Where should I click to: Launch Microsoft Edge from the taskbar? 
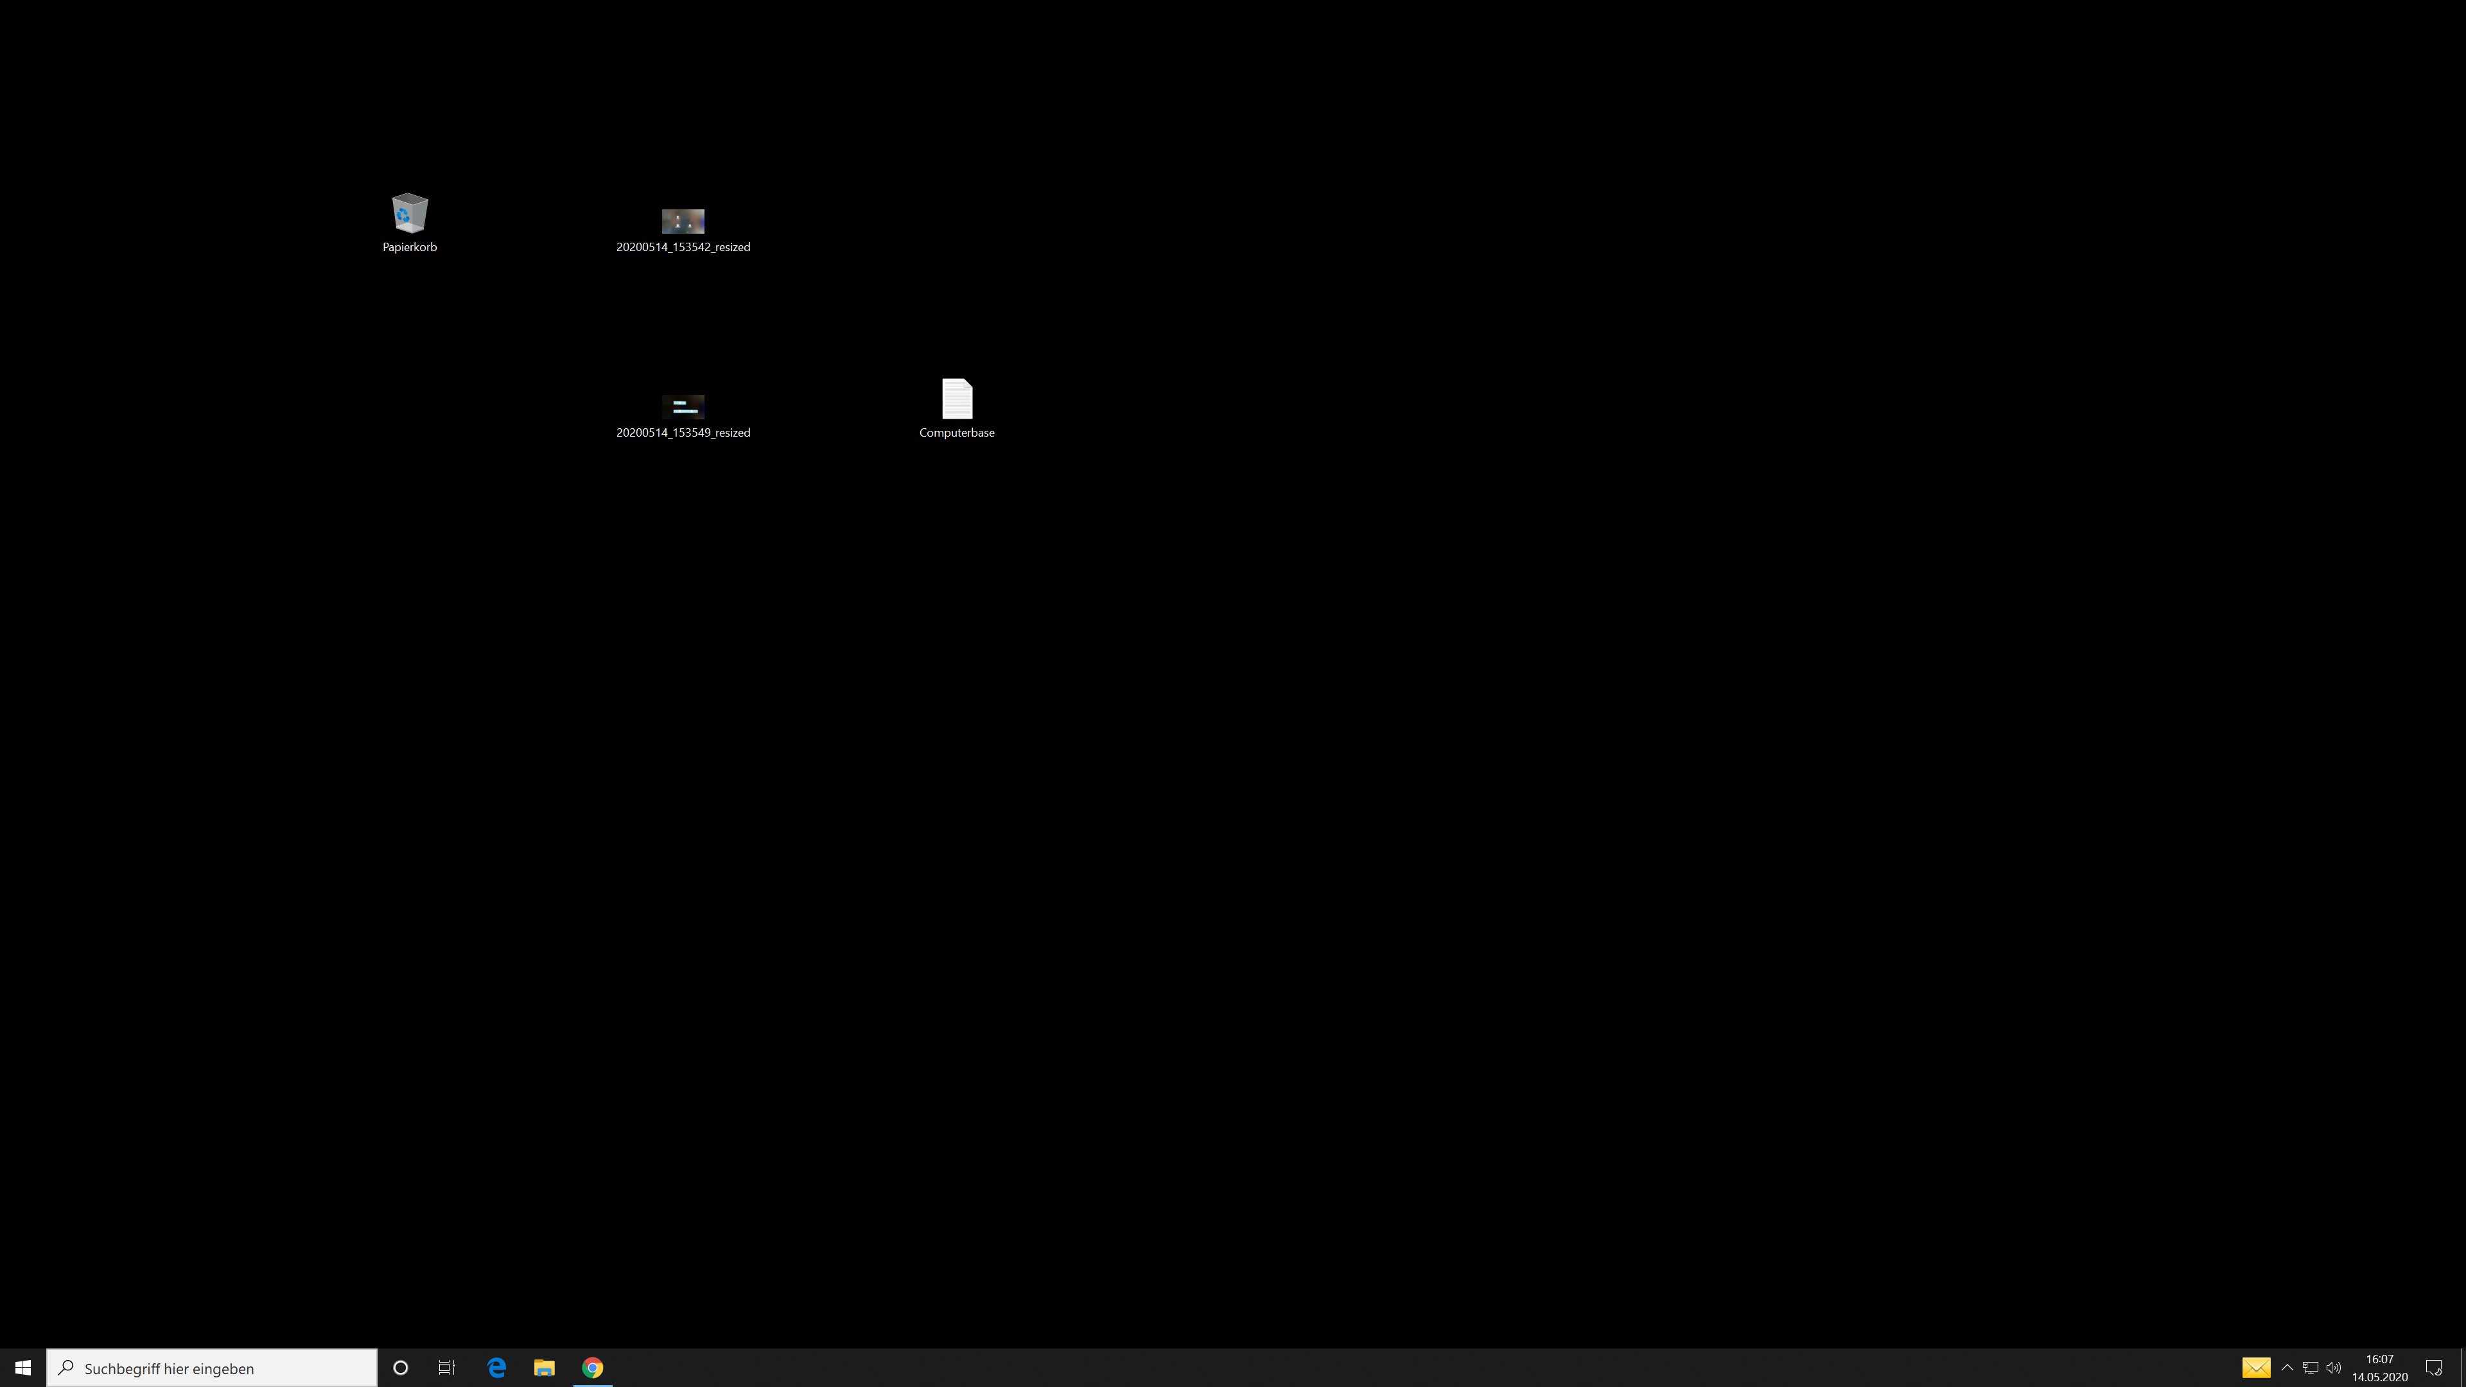(497, 1368)
